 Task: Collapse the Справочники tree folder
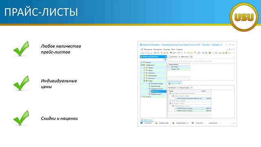(142, 65)
